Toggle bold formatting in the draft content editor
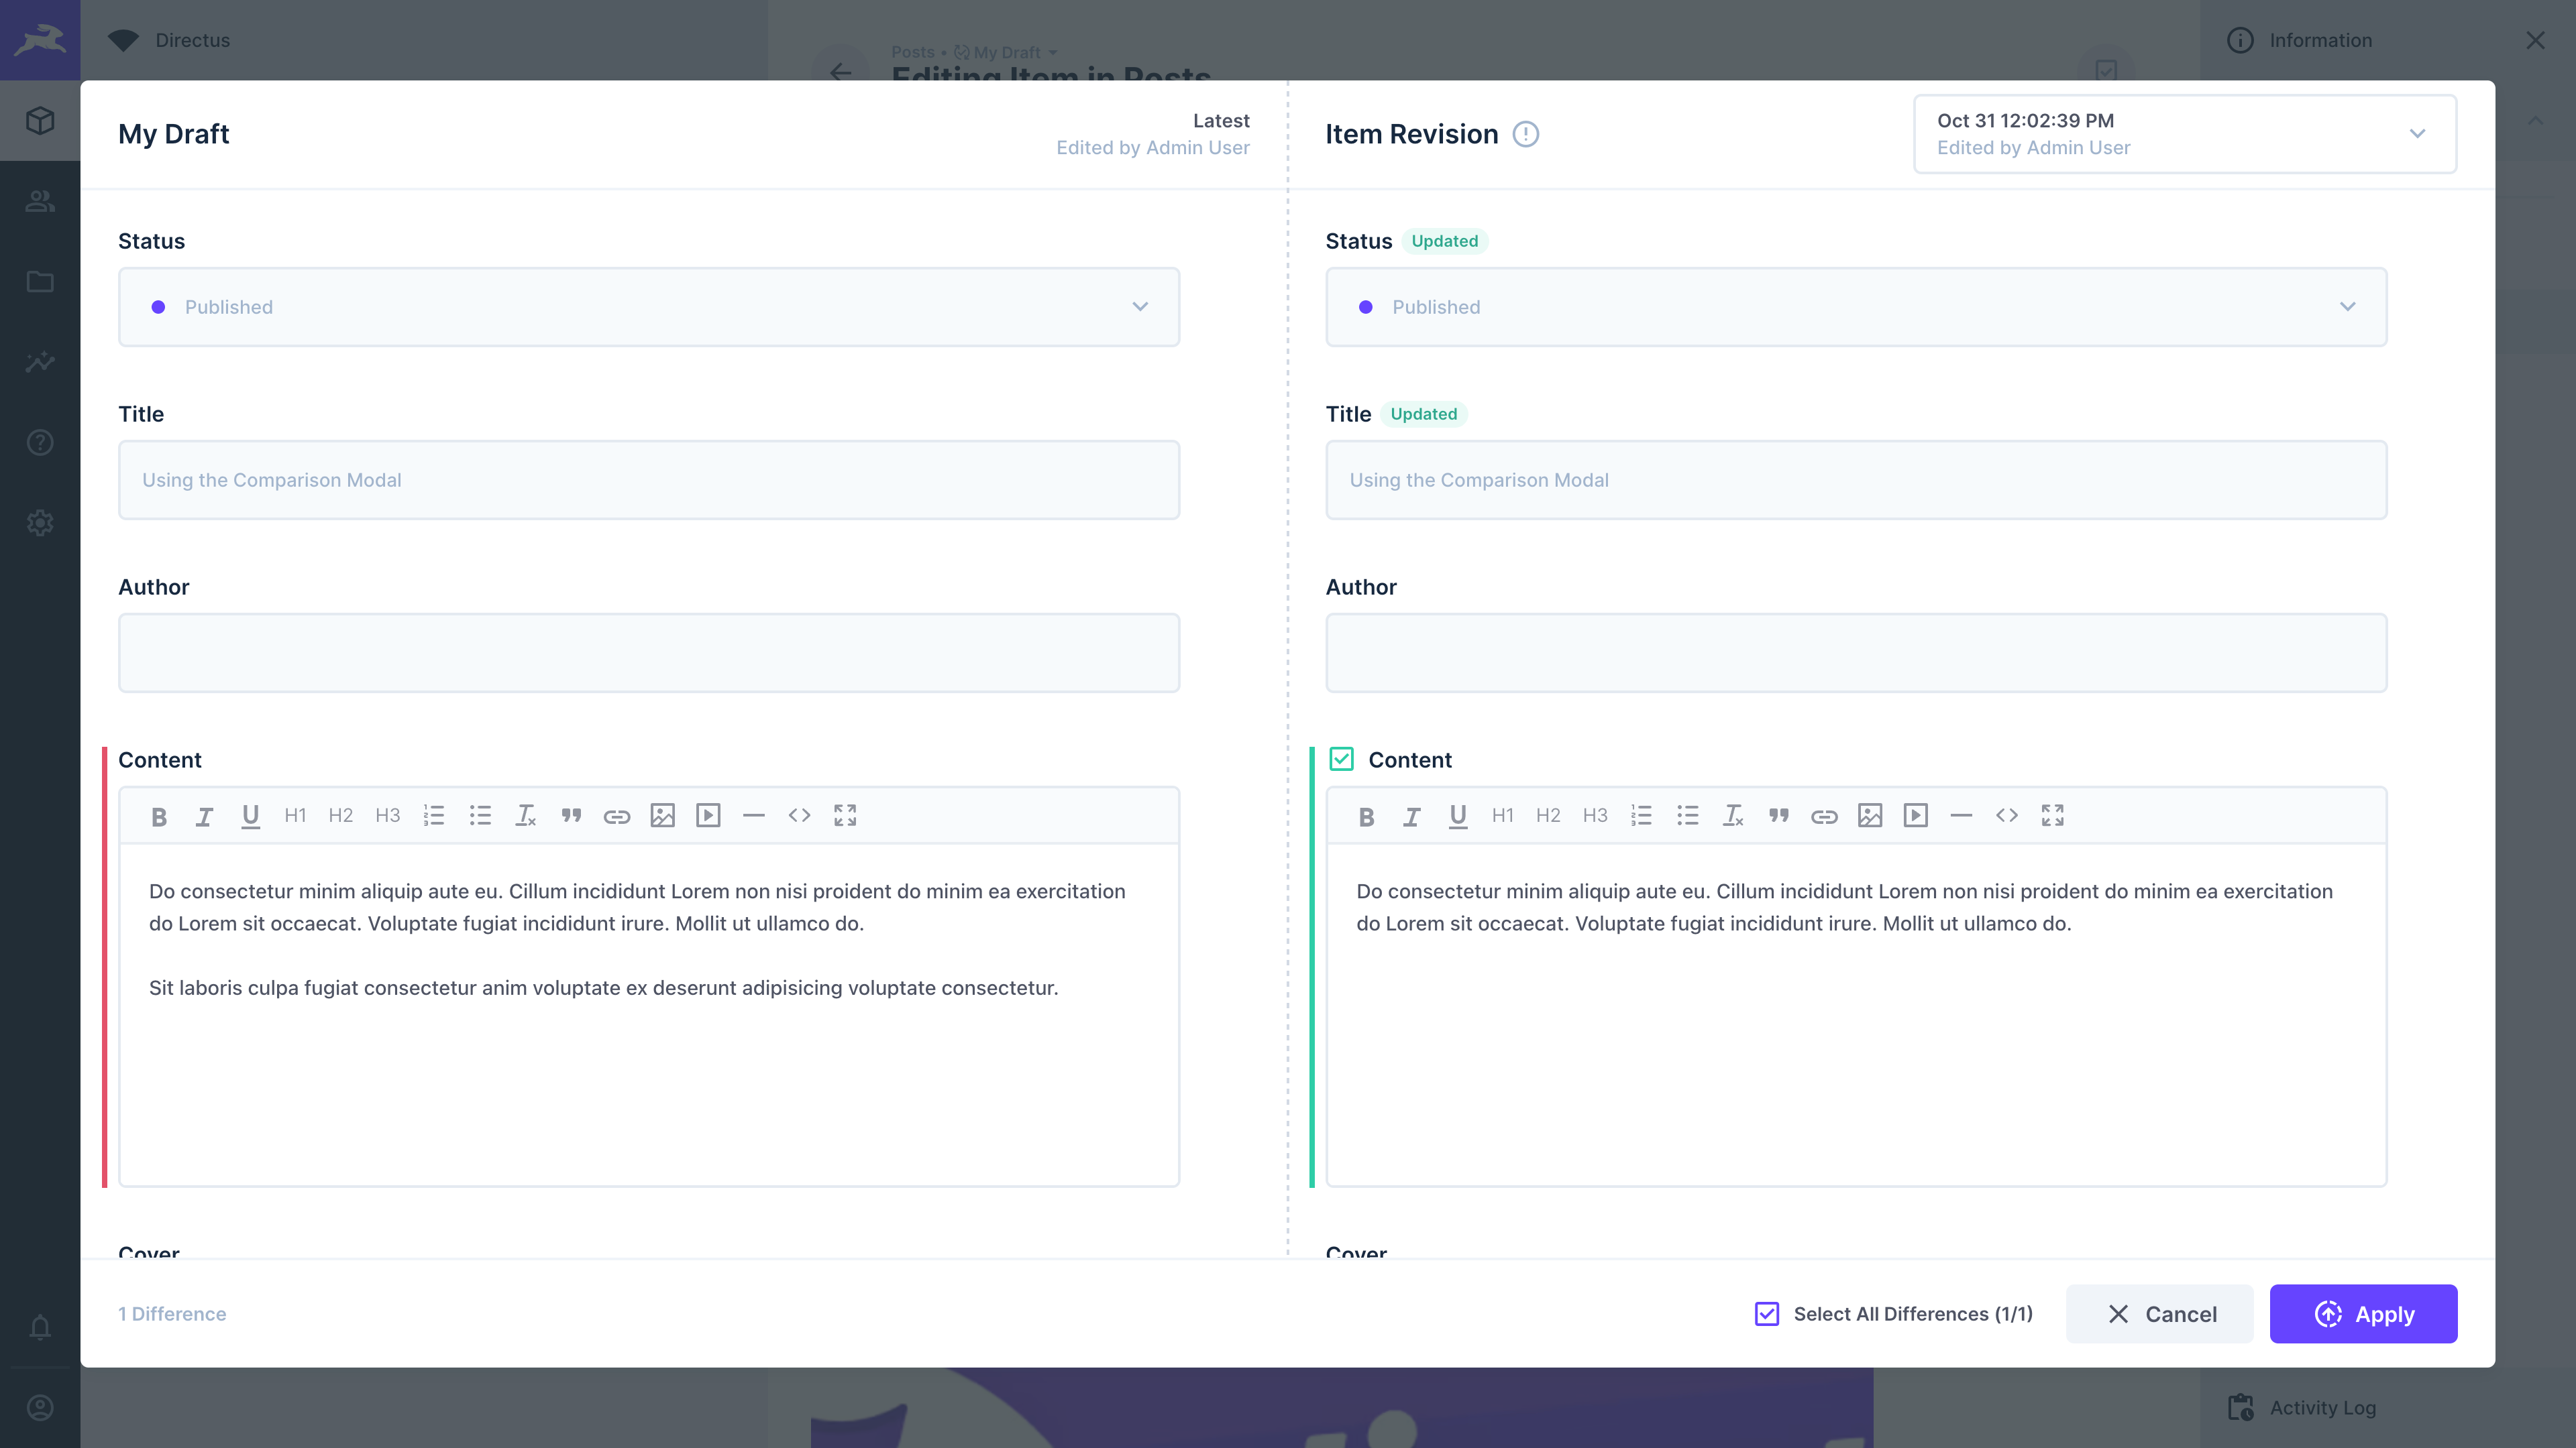The image size is (2576, 1448). pos(159,815)
